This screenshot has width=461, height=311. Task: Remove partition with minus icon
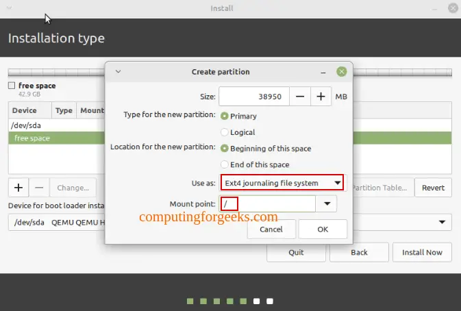(x=39, y=188)
